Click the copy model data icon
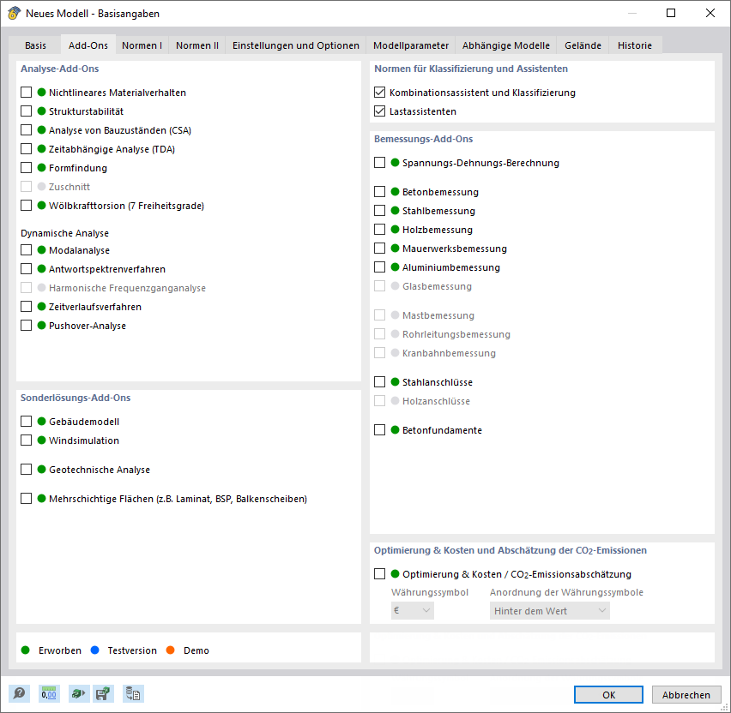731x713 pixels. coord(133,693)
